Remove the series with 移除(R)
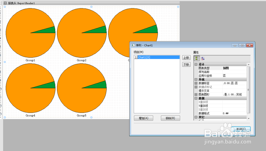This screenshot has width=266, height=151. click(170, 118)
